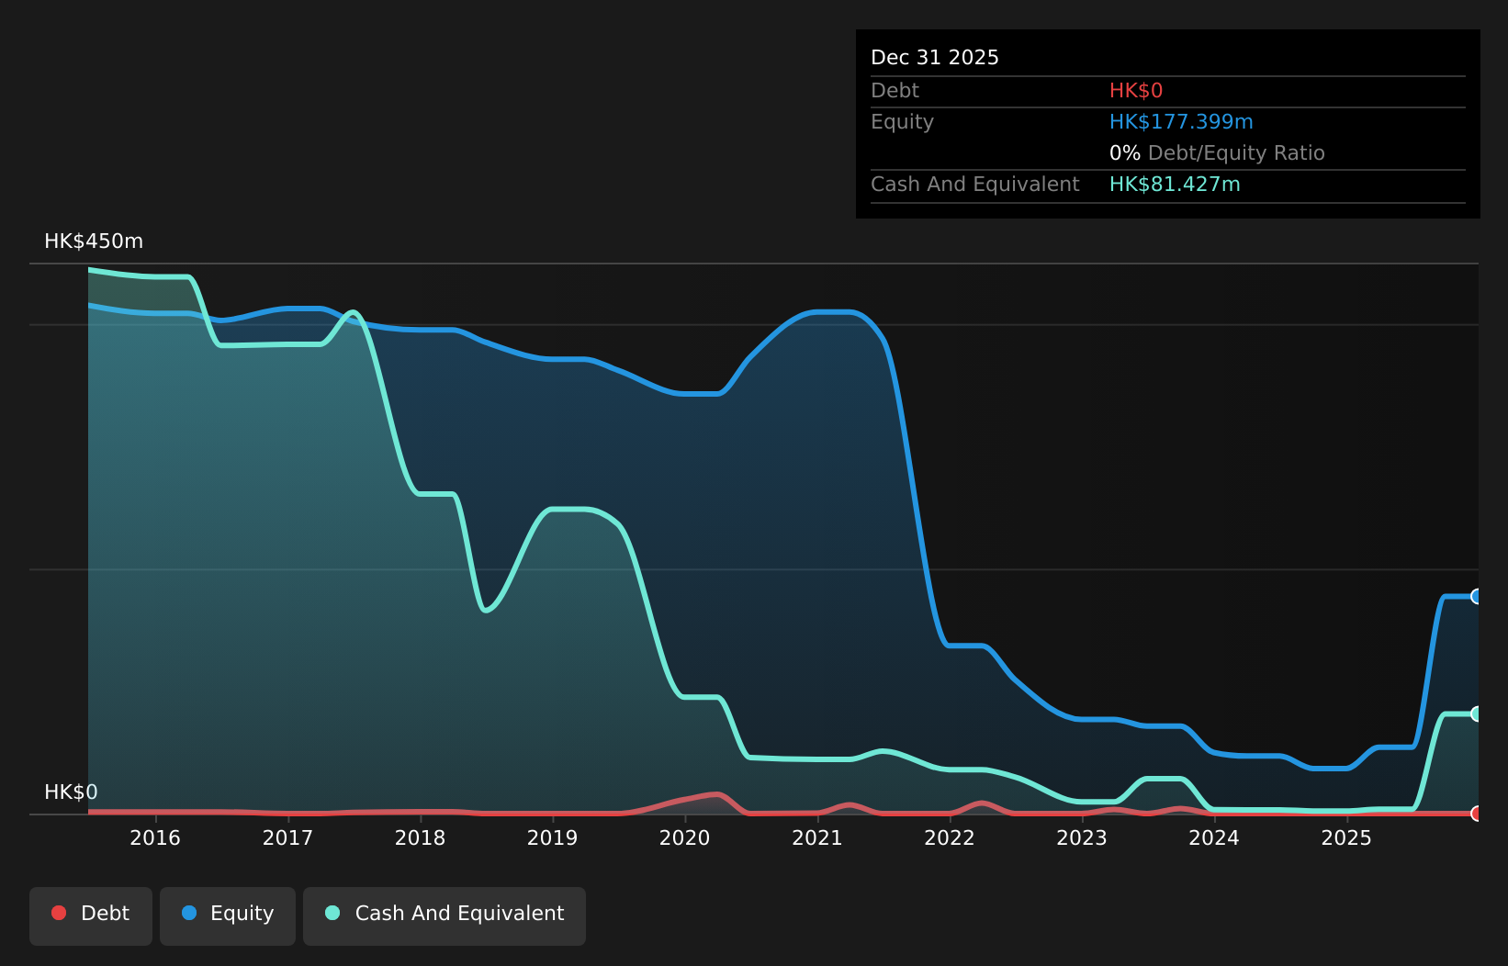Click the HK$450m axis label

94,241
